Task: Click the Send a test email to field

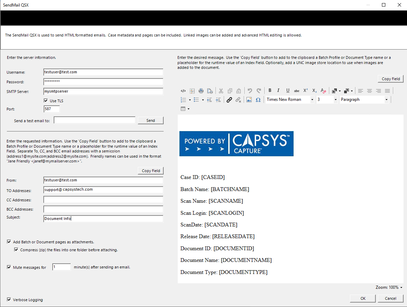Action: 95,120
